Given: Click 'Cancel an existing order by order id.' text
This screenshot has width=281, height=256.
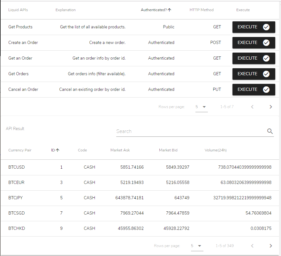Looking at the screenshot, I should [92, 90].
